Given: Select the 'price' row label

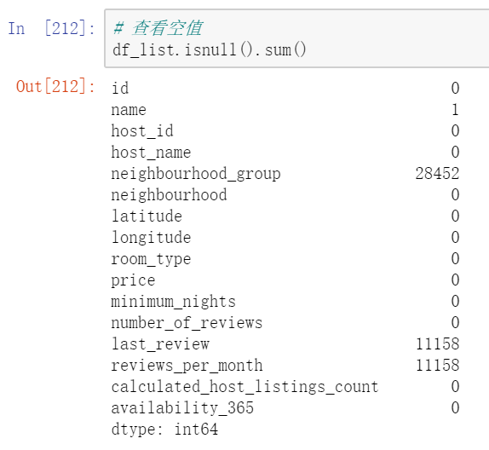Looking at the screenshot, I should click(x=133, y=280).
